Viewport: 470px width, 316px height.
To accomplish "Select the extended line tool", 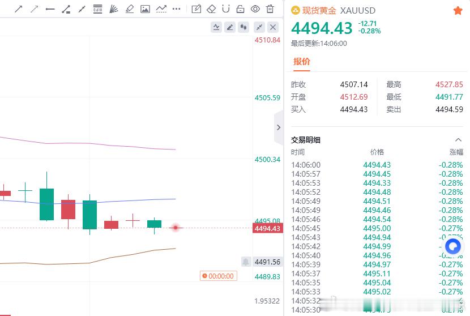I will (x=82, y=9).
